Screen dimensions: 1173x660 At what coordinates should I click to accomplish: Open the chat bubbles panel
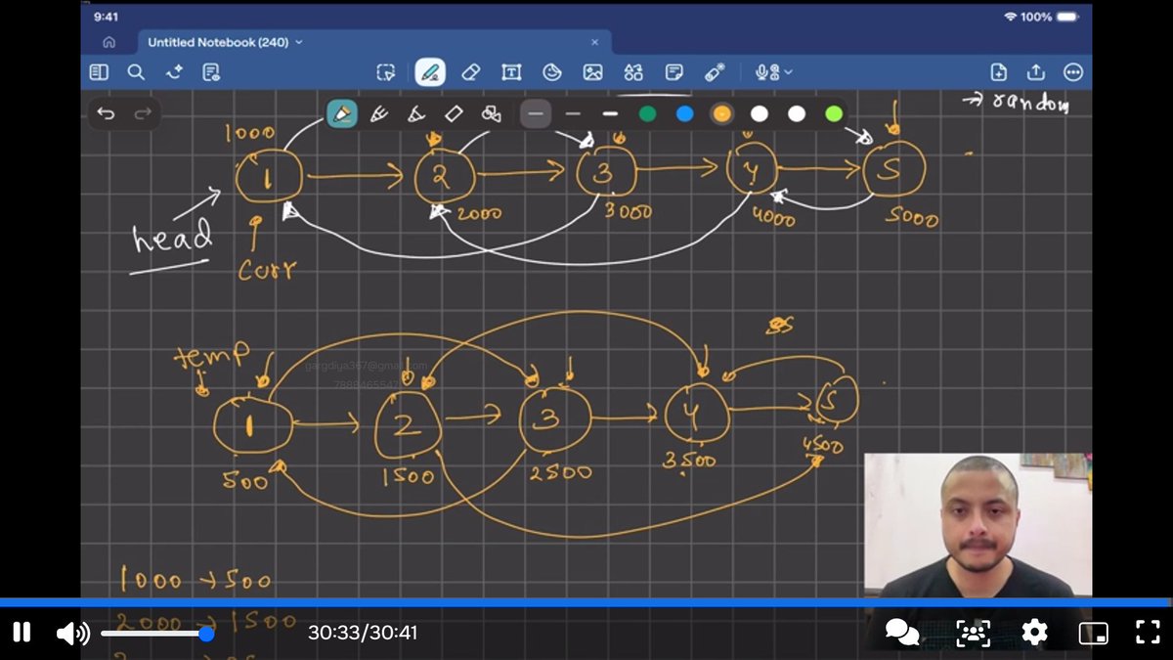click(901, 633)
